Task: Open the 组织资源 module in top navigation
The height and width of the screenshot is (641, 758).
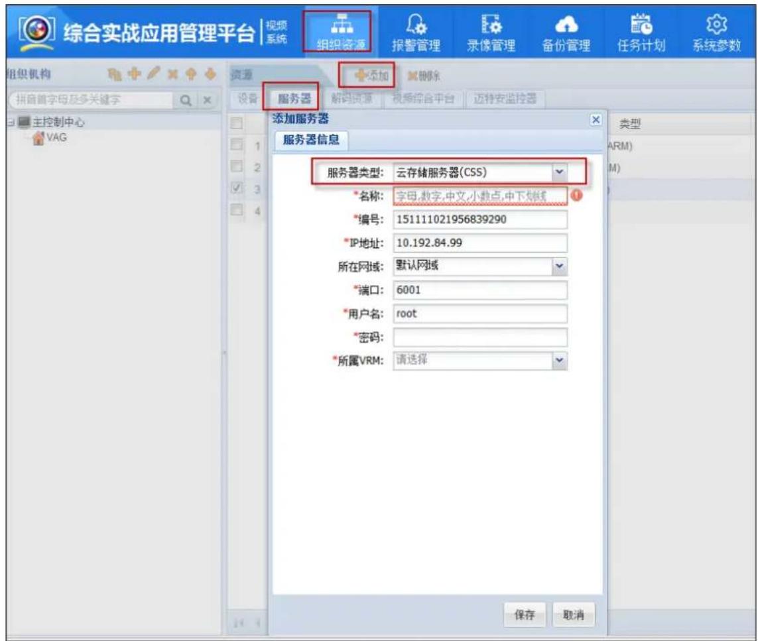Action: pos(341,32)
